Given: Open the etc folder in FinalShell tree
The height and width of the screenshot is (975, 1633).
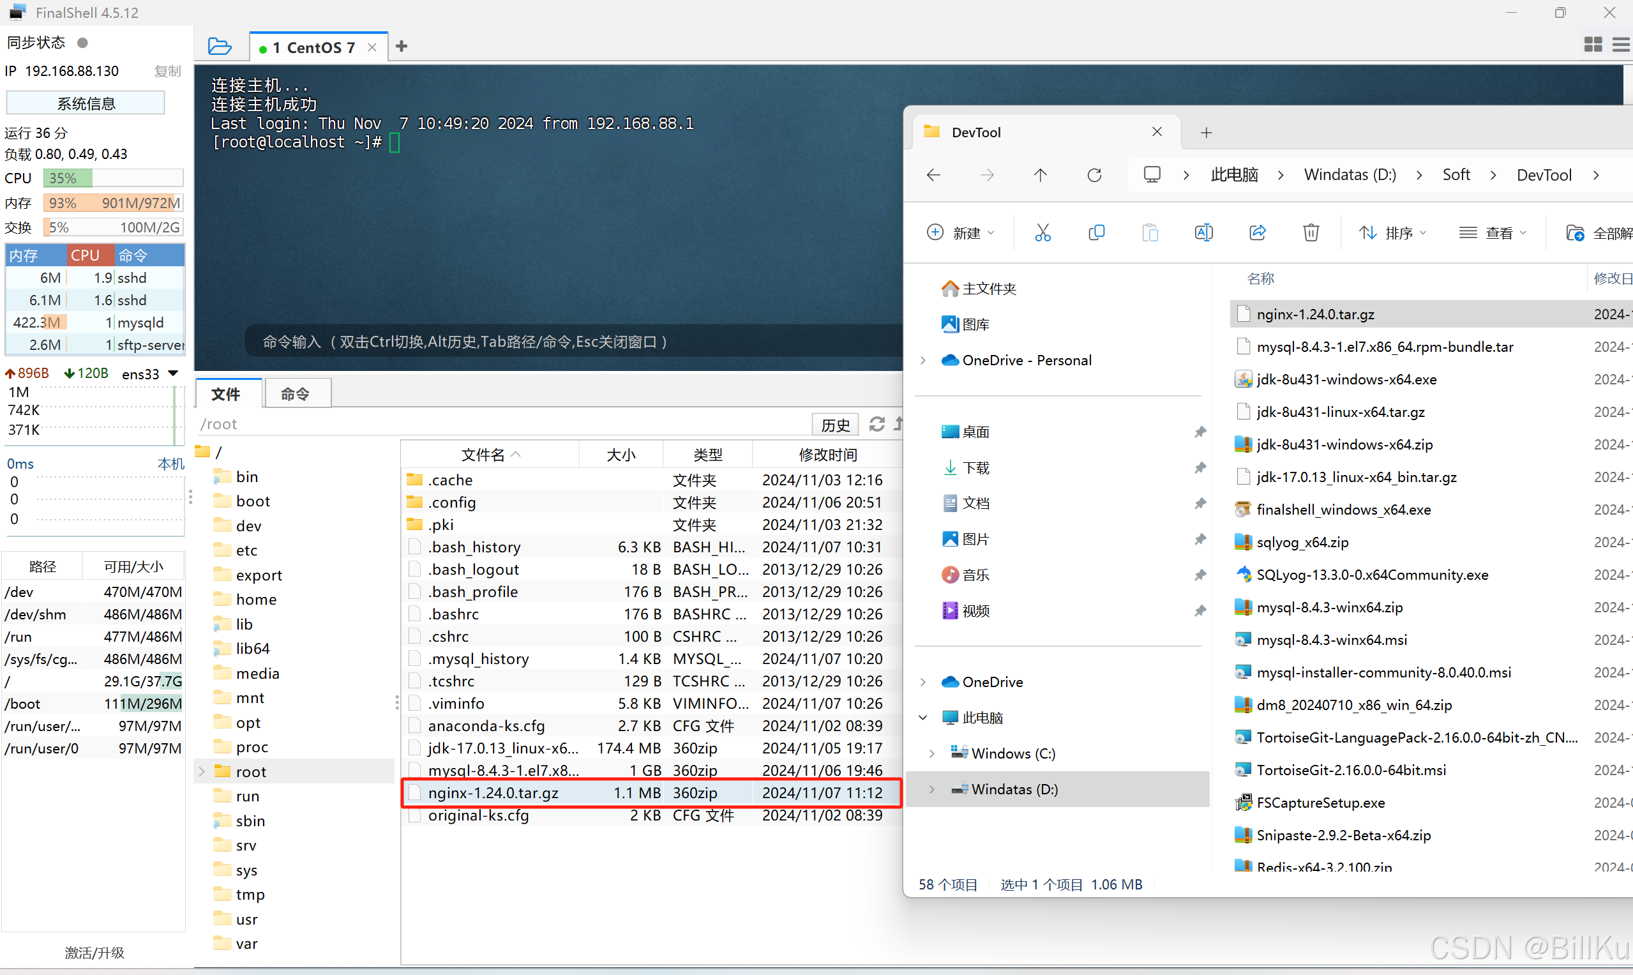Looking at the screenshot, I should (246, 550).
